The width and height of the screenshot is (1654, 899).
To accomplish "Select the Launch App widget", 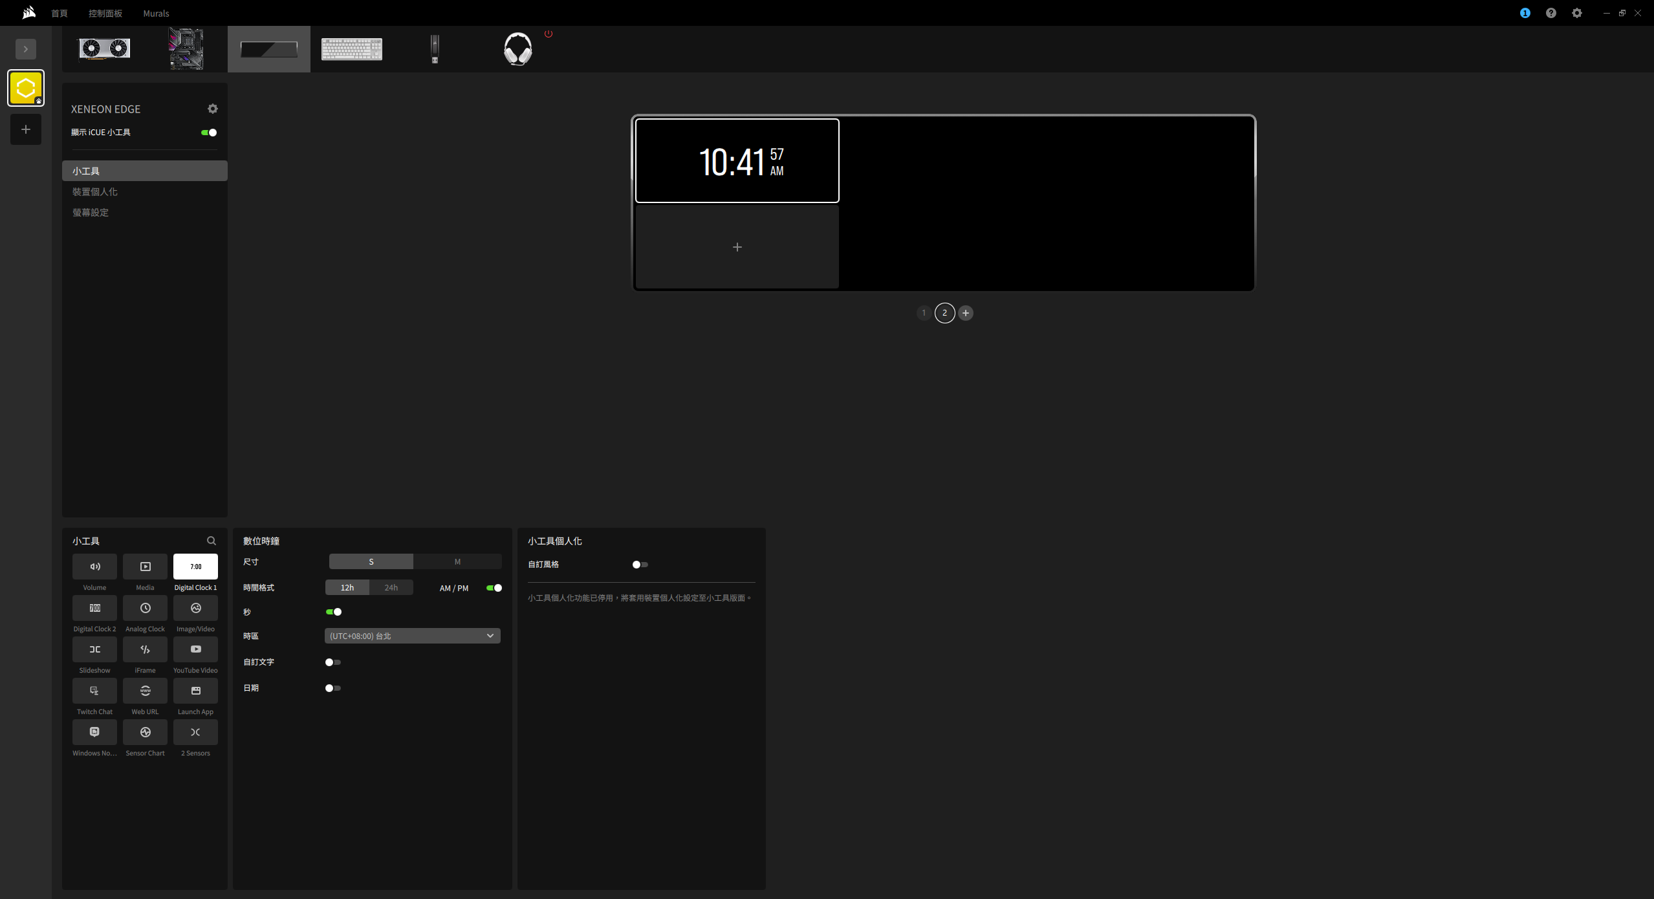I will [x=195, y=691].
